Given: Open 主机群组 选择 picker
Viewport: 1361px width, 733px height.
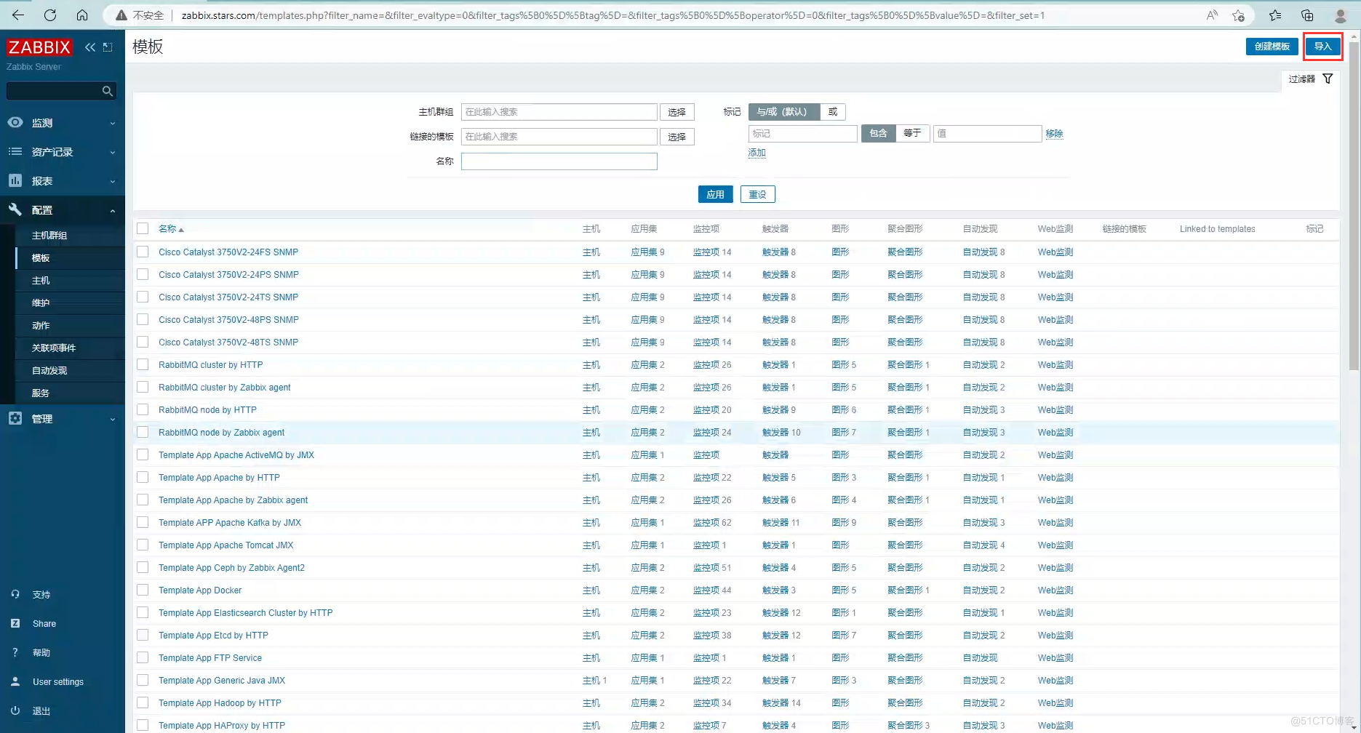Looking at the screenshot, I should [677, 112].
